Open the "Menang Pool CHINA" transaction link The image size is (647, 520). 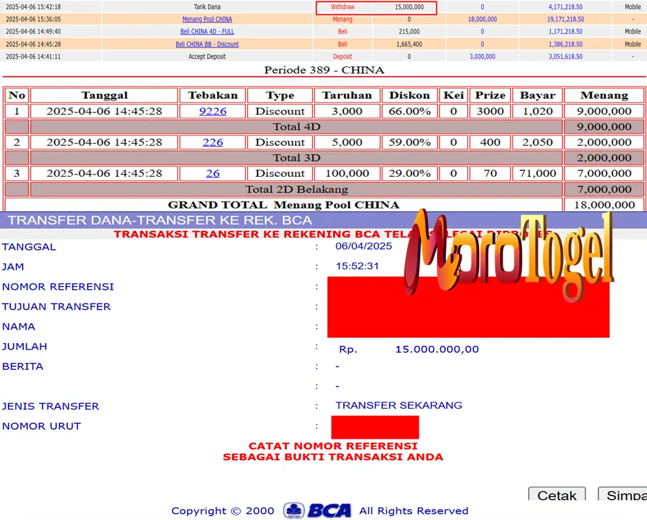tap(207, 19)
